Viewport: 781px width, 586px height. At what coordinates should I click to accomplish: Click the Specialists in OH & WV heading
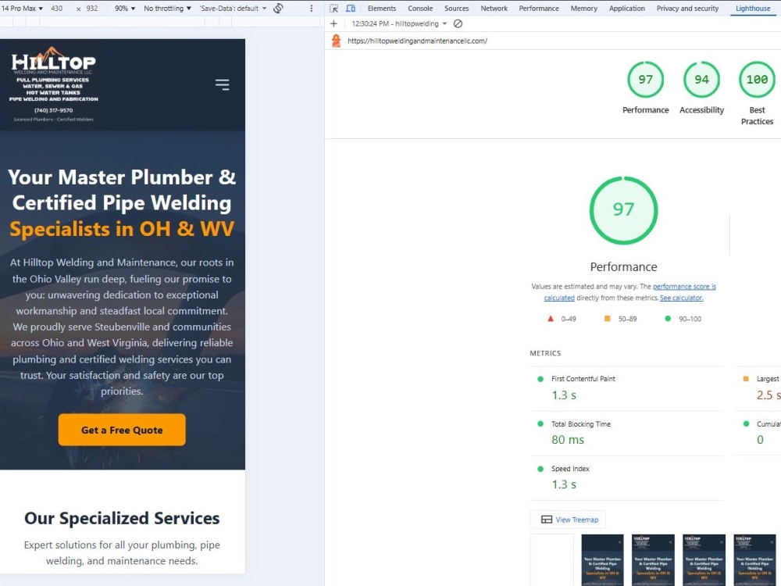tap(122, 229)
